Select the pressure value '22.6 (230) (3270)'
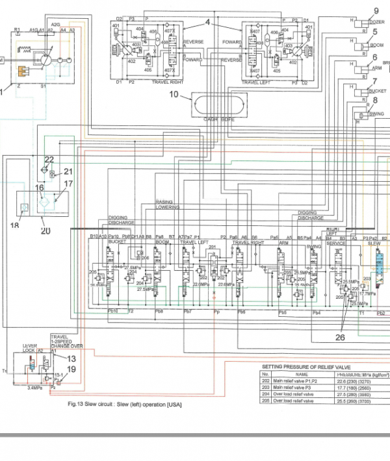This screenshot has height=461, width=390. tap(354, 381)
